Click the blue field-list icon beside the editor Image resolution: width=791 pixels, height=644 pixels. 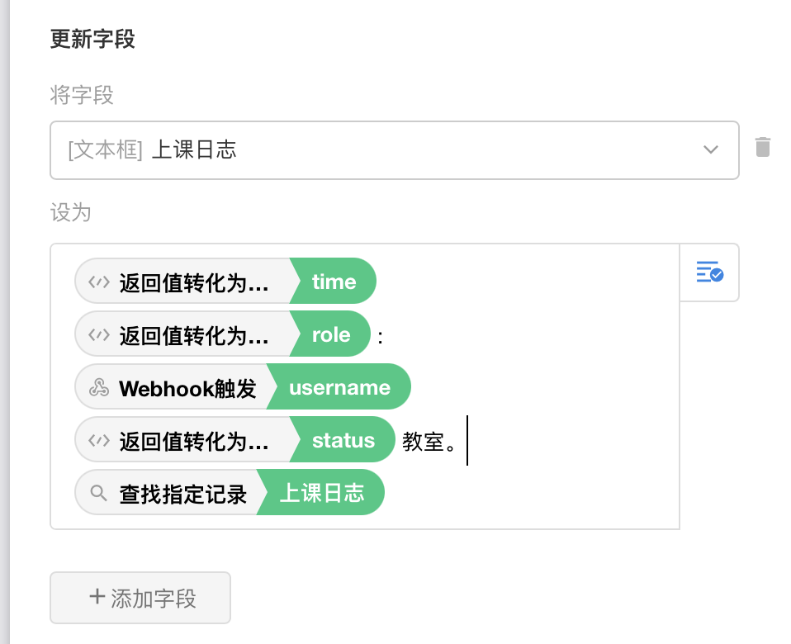708,272
